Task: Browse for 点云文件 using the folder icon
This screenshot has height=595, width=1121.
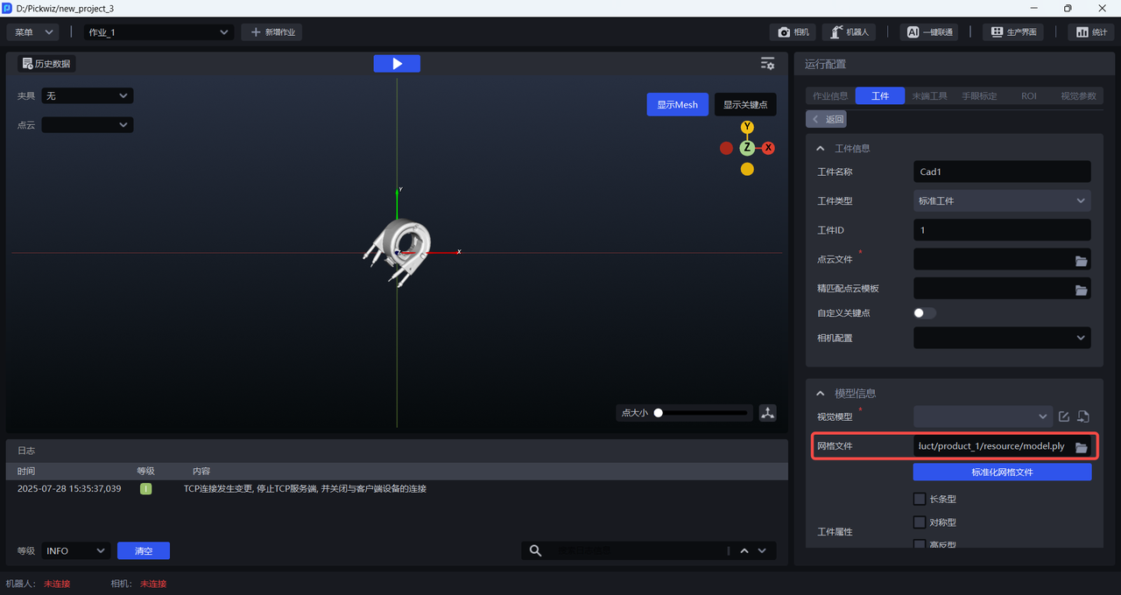Action: point(1081,261)
